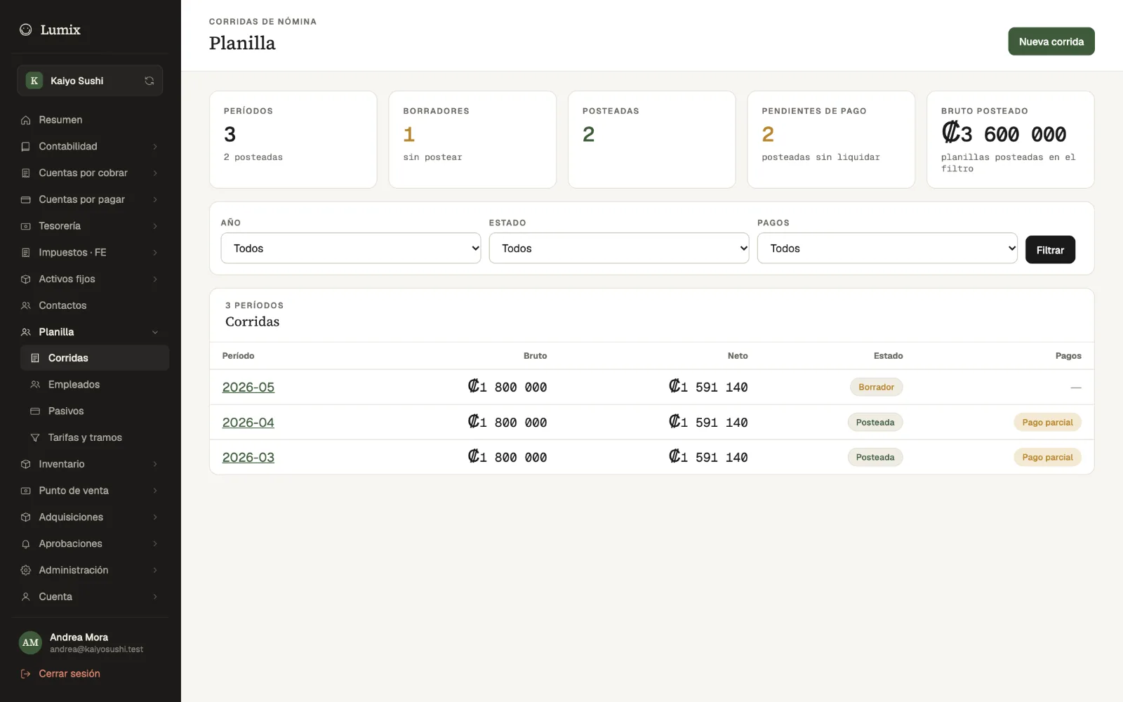
Task: Click the Impuestos · FE icon
Action: click(x=26, y=253)
